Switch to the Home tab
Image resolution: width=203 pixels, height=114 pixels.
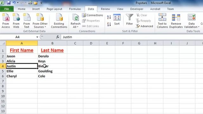pos(22,9)
